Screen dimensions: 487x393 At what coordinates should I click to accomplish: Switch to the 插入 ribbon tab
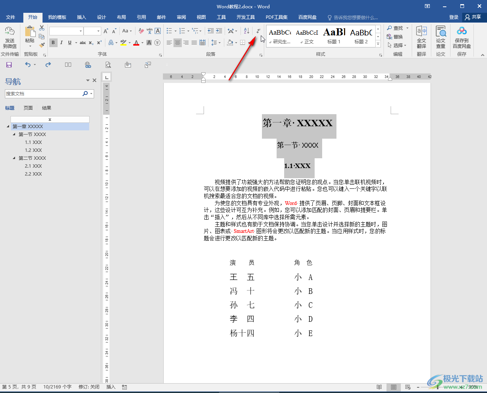pos(82,17)
